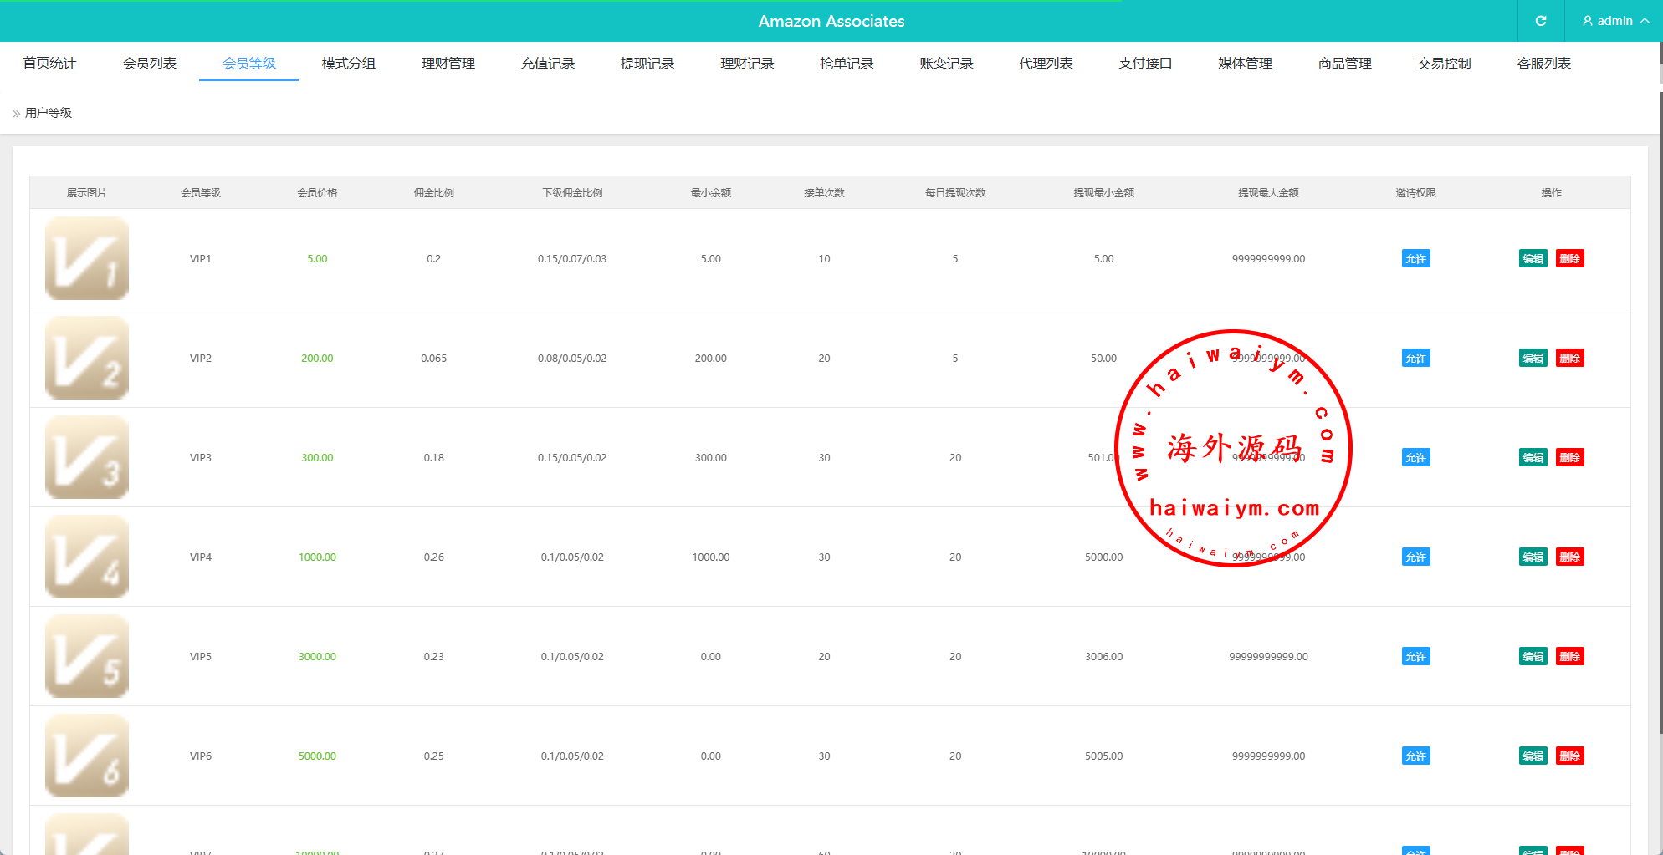Switch to 会员列表 tab
1663x855 pixels.
point(150,64)
